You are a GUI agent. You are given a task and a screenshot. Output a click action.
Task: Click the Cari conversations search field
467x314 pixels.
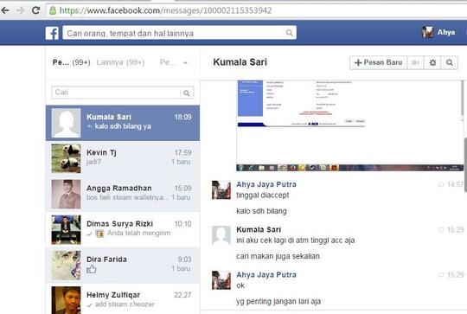tap(116, 93)
